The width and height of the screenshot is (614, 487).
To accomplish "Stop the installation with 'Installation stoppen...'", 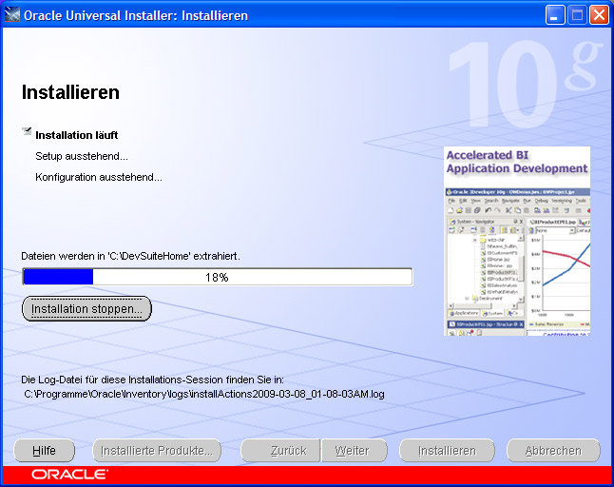I will (86, 309).
